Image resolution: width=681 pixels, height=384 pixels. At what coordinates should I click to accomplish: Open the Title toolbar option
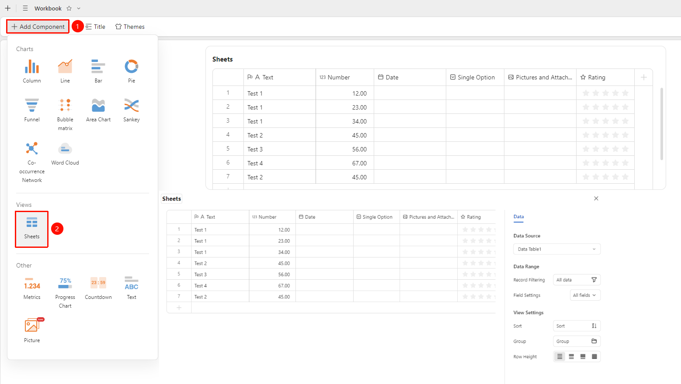click(95, 27)
